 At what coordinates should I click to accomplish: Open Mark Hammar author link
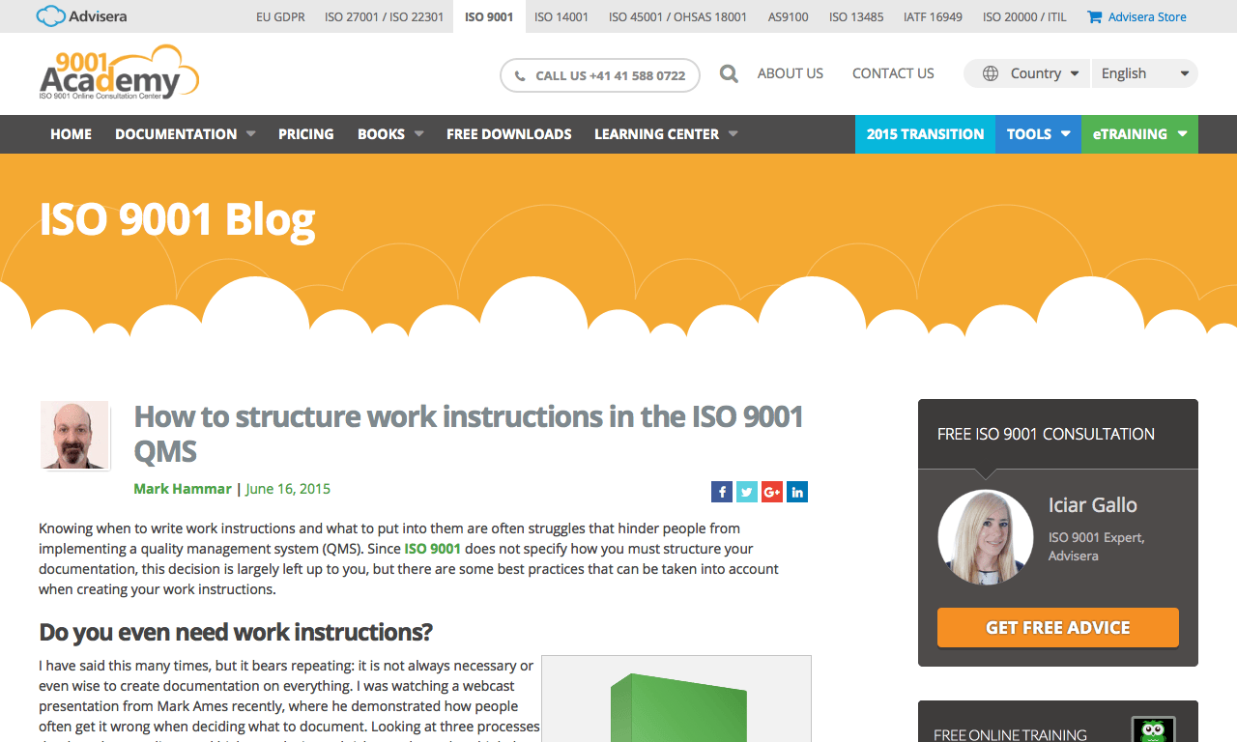pos(183,489)
